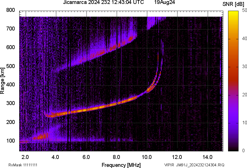Screen dimensions: 247x168
Task: Click the bright F-layer trace near 6 MHz
Action: pos(86,110)
